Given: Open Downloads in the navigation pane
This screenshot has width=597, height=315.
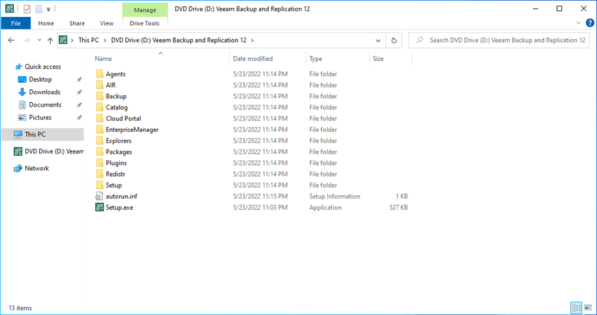Looking at the screenshot, I should (45, 92).
